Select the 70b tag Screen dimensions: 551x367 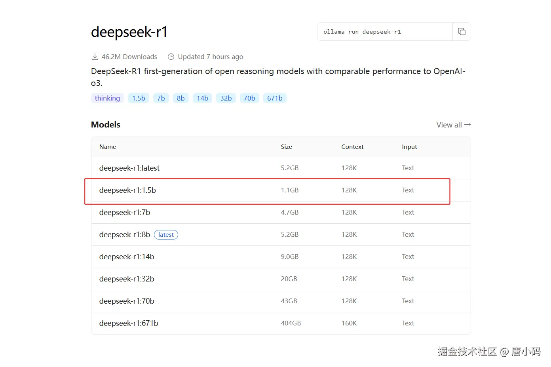pos(249,98)
